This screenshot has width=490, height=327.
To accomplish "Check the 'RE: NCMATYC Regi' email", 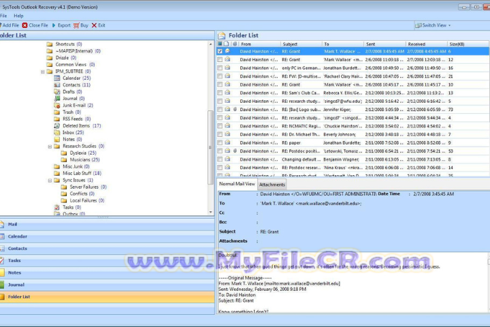I will [x=220, y=126].
